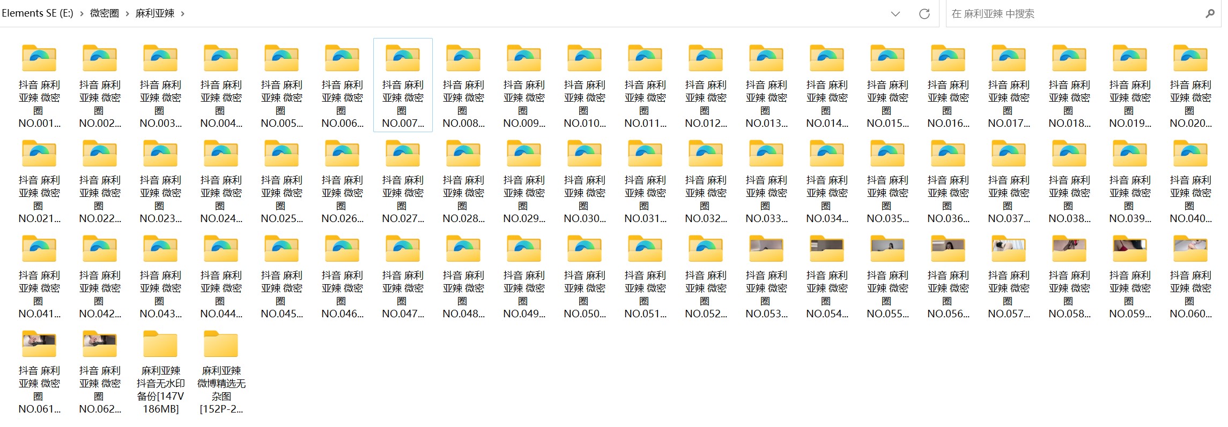The image size is (1228, 427).
Task: Click the label of folder NO.058
Action: [x=1069, y=294]
